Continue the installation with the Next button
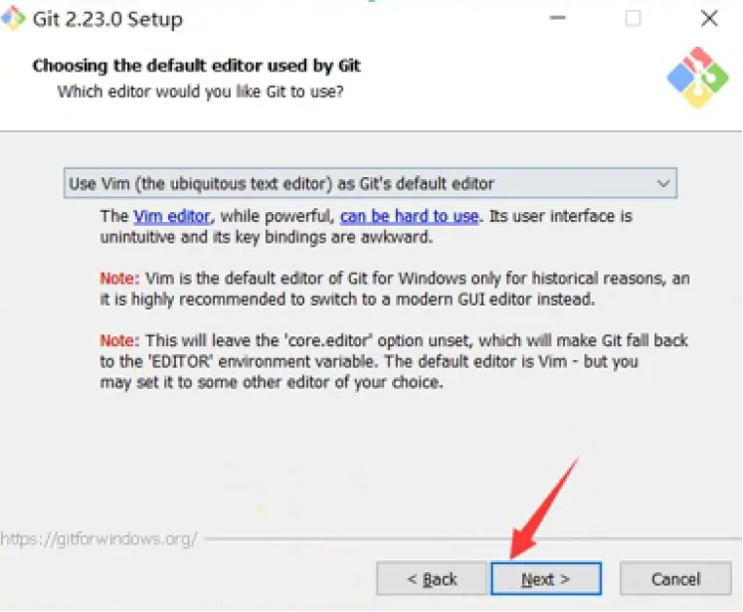 pyautogui.click(x=546, y=578)
